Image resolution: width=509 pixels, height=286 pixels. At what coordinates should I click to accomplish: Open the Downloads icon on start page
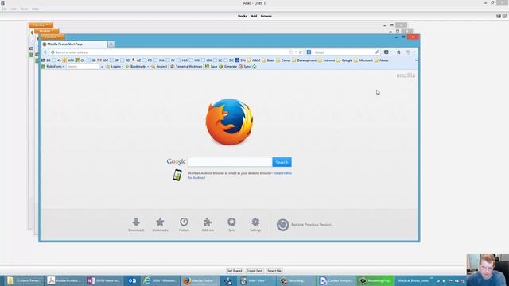click(136, 222)
